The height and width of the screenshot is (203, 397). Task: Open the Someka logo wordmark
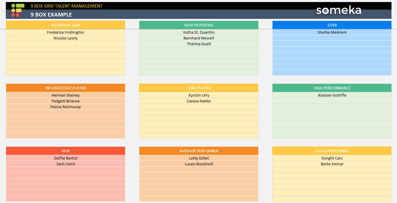click(339, 10)
